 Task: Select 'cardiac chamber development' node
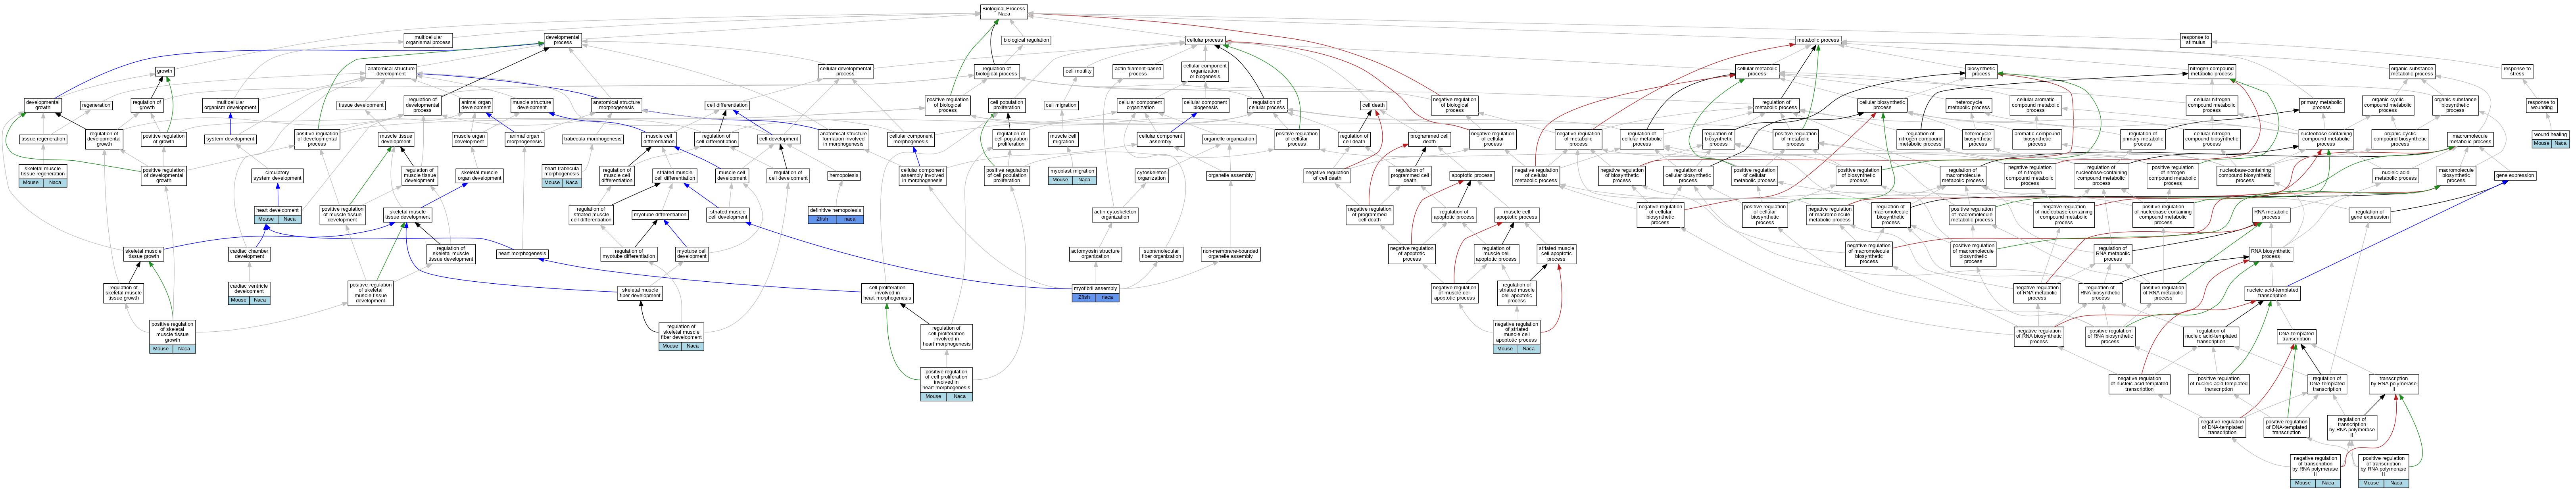tap(249, 254)
